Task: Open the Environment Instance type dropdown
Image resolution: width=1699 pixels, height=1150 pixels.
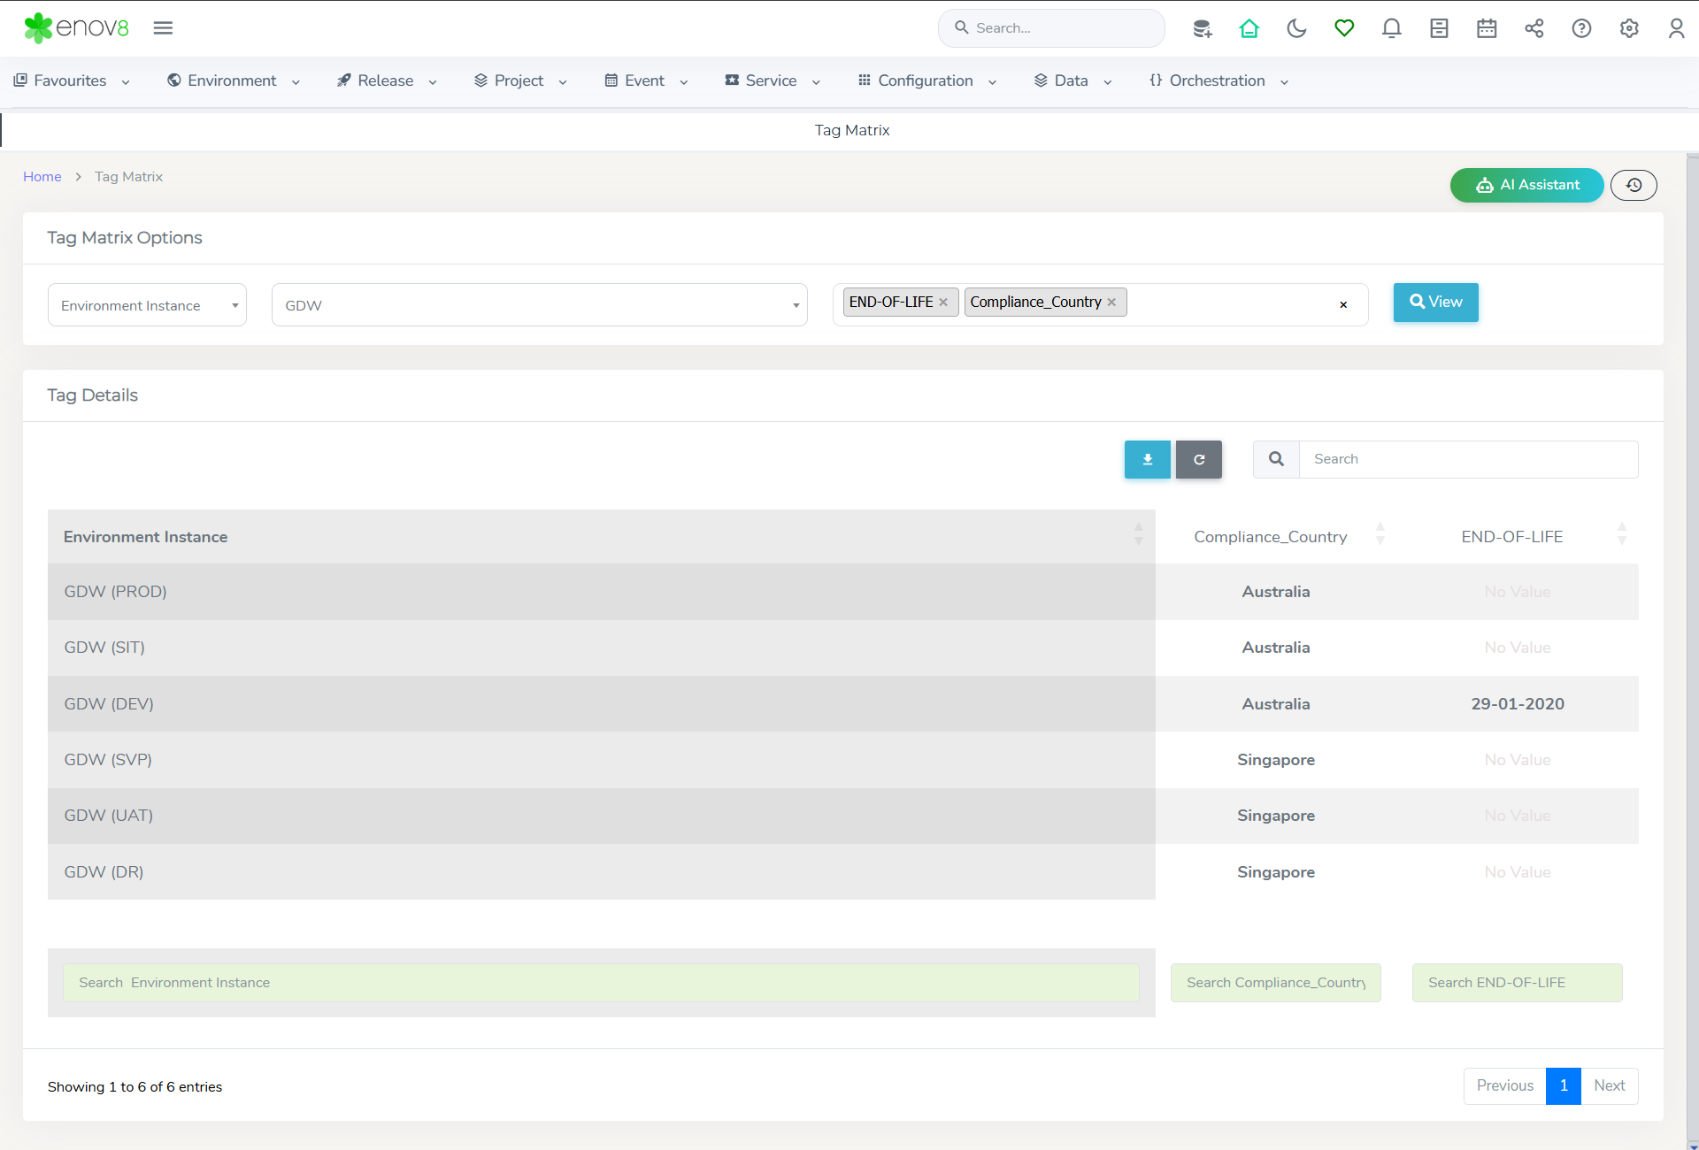Action: point(147,305)
